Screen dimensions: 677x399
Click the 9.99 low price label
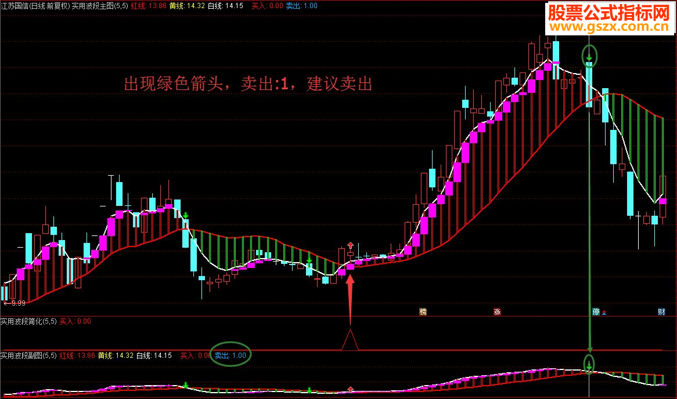click(x=18, y=303)
